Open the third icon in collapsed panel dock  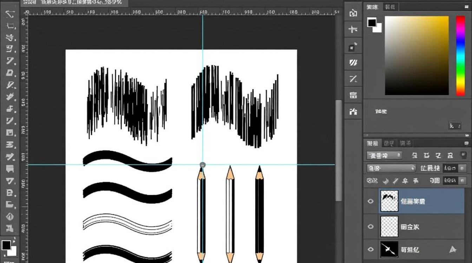(353, 46)
